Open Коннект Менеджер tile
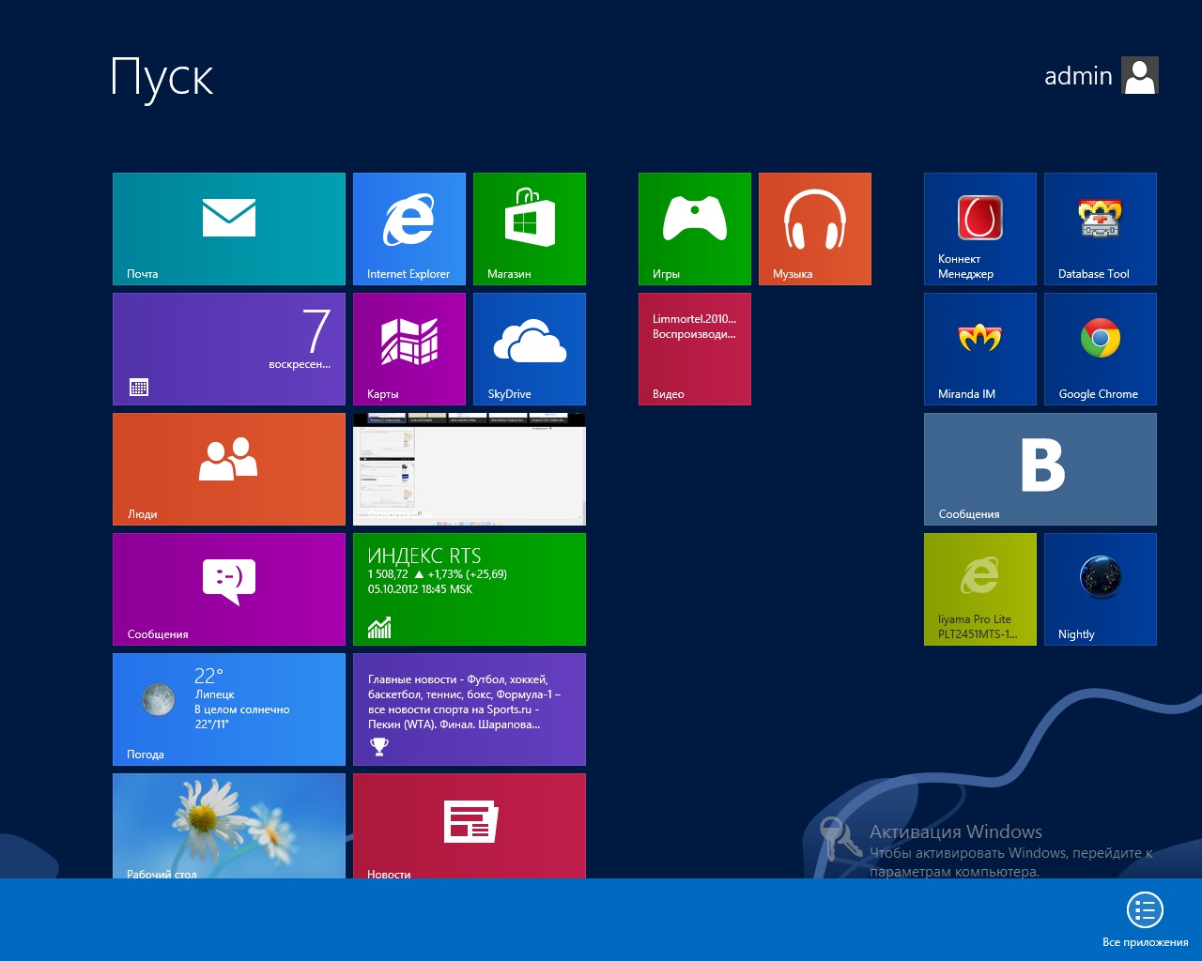The height and width of the screenshot is (961, 1202). [x=979, y=228]
